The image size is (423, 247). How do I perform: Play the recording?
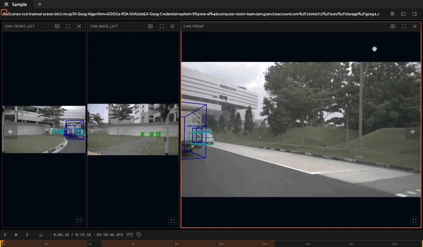coord(16,235)
